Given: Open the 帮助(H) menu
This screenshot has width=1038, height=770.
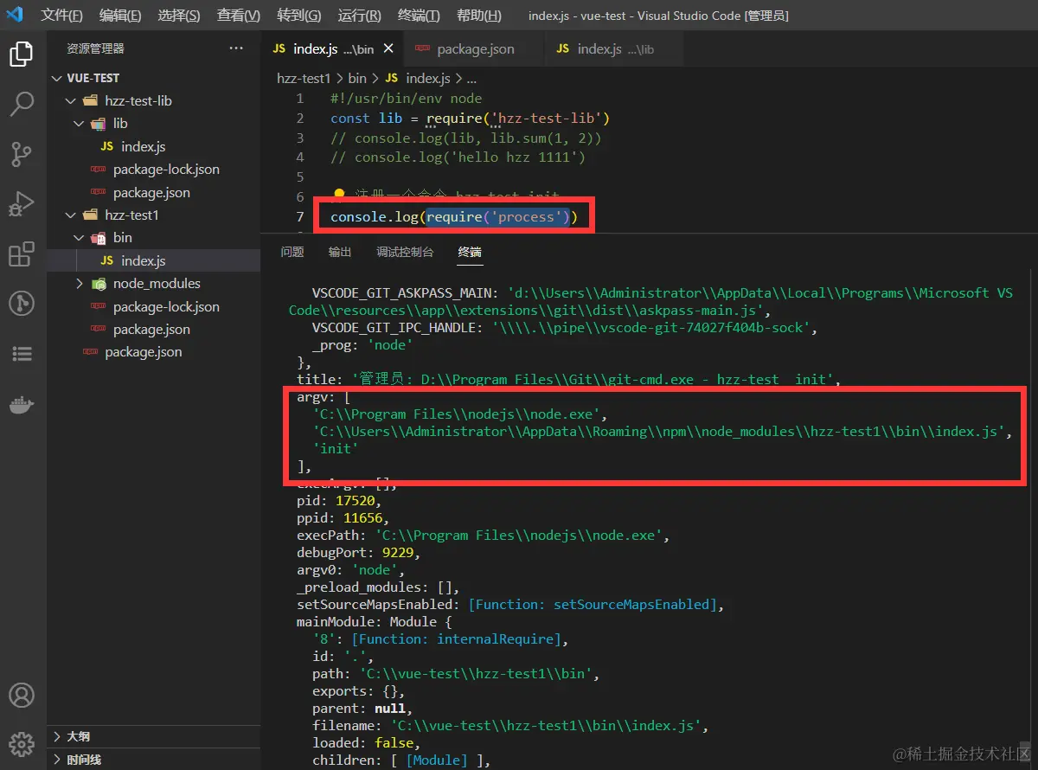Looking at the screenshot, I should [x=479, y=16].
